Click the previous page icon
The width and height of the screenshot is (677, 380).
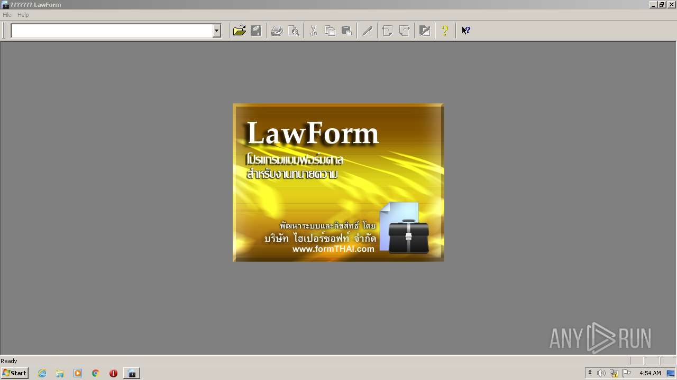coord(388,31)
